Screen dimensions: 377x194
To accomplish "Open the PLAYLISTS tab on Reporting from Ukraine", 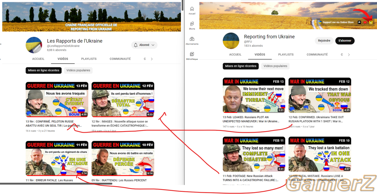I will (286, 55).
